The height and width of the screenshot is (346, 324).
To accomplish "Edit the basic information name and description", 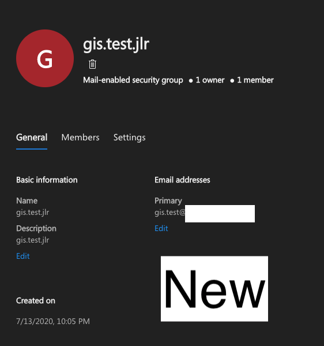I will [x=23, y=256].
